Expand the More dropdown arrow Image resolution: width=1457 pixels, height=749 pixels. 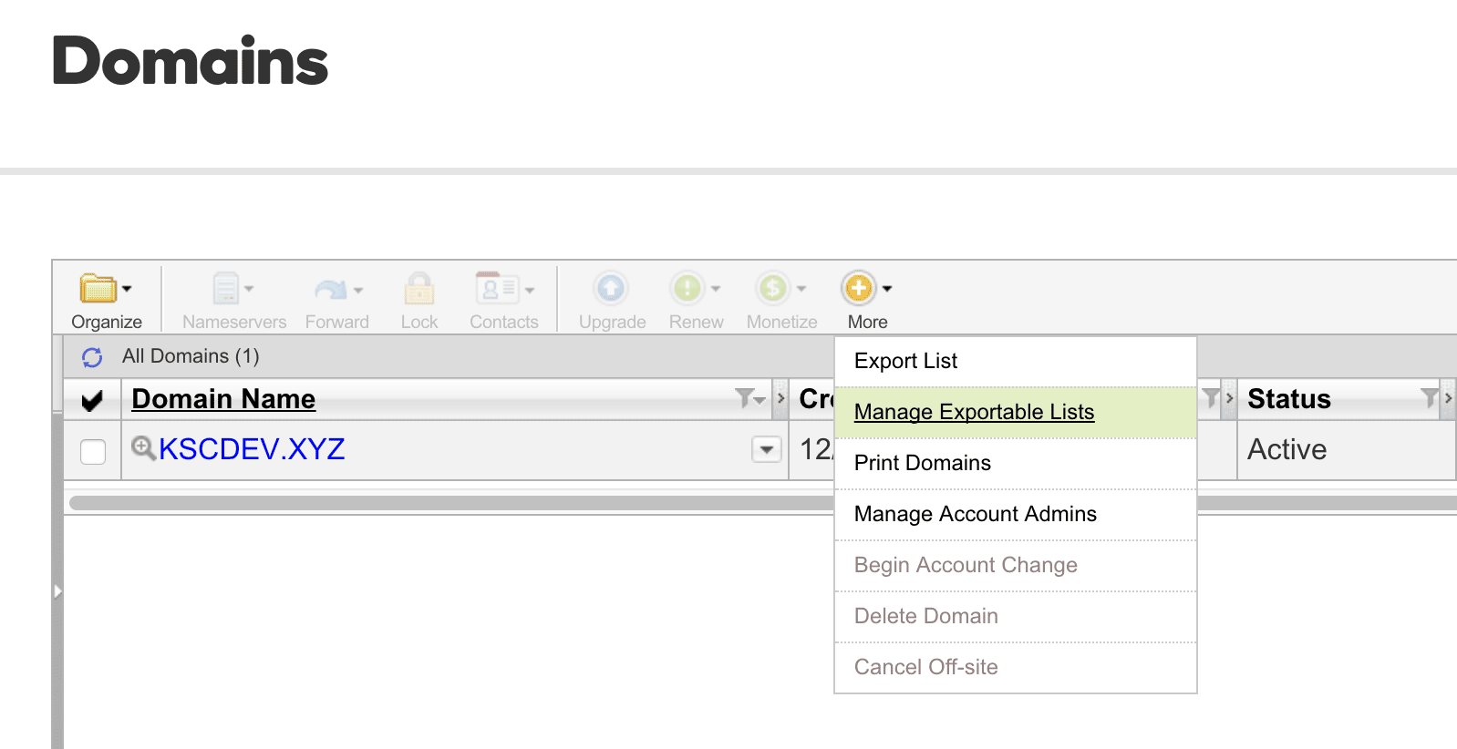tap(887, 289)
